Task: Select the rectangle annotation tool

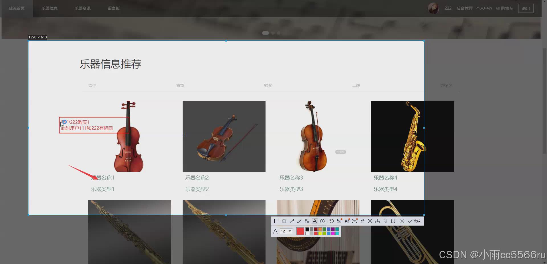Action: coord(276,221)
